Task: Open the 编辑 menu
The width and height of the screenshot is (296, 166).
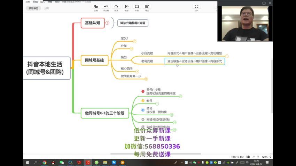Action: [x=35, y=1]
